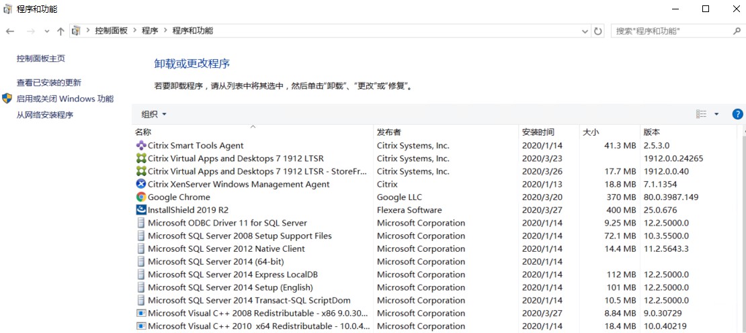Click the view layout icon in toolbar
The width and height of the screenshot is (746, 333).
[x=701, y=114]
